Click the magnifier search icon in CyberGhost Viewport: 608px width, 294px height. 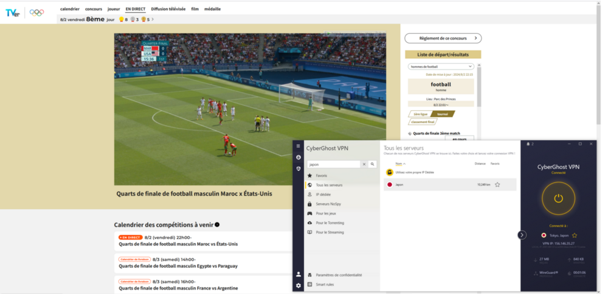(x=372, y=164)
